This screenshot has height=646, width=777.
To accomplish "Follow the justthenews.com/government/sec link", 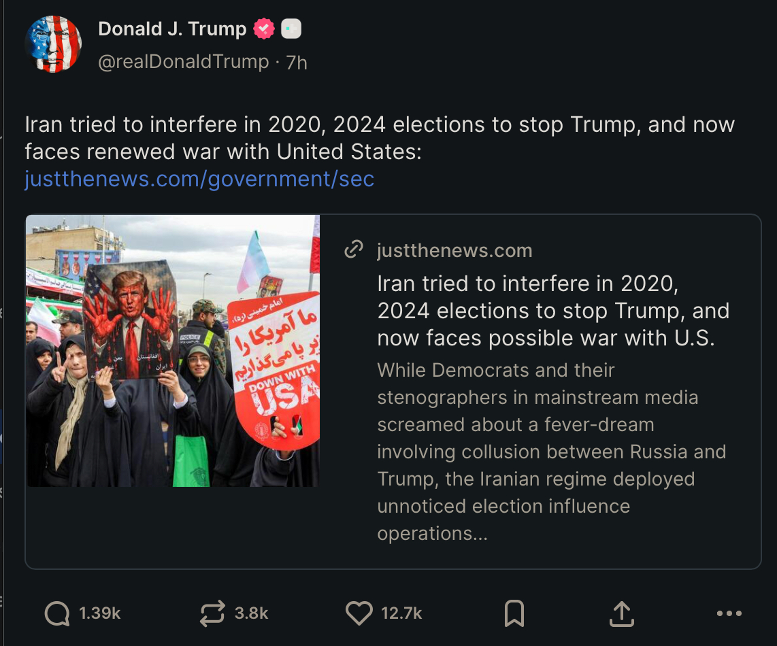I will click(x=199, y=179).
